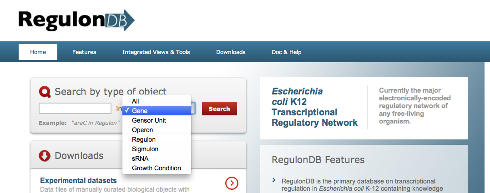Pick sRNA in the dropdown list

157,158
